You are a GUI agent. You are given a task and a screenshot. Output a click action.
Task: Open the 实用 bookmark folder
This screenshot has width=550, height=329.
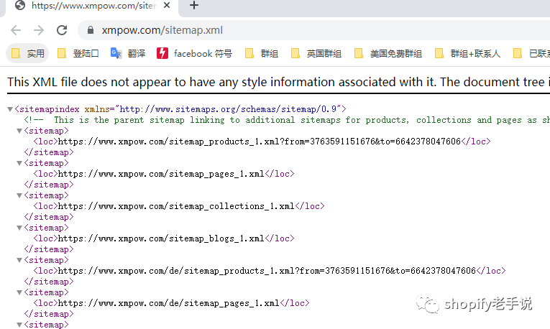tap(28, 54)
